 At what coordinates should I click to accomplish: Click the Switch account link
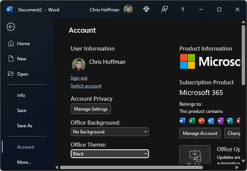[x=86, y=86]
